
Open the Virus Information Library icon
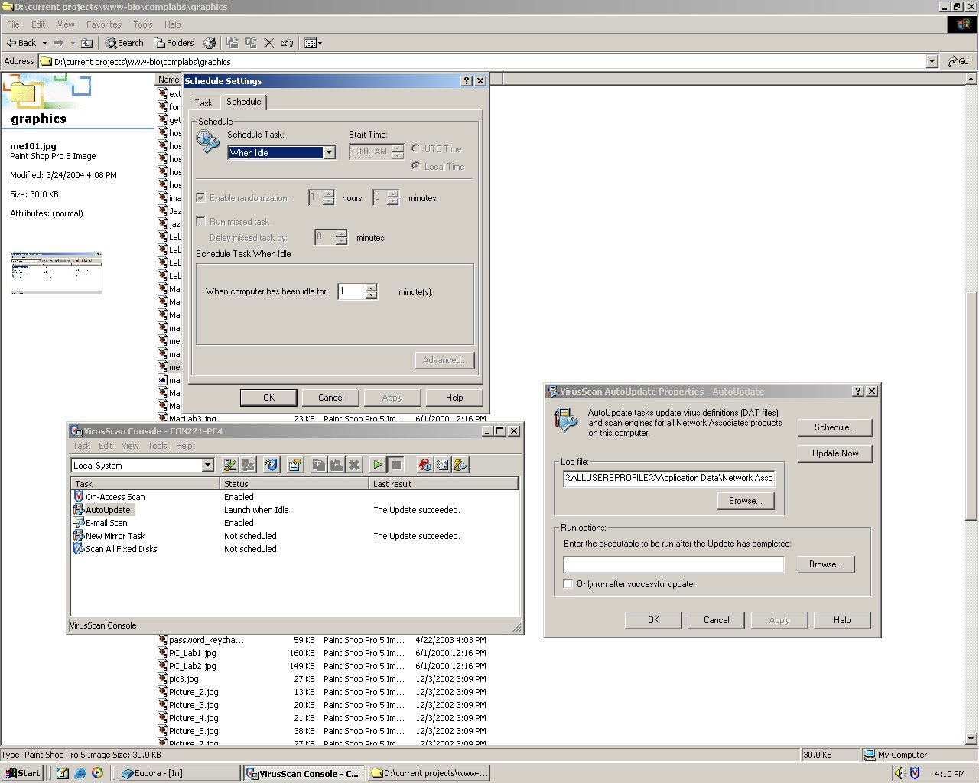(x=425, y=465)
